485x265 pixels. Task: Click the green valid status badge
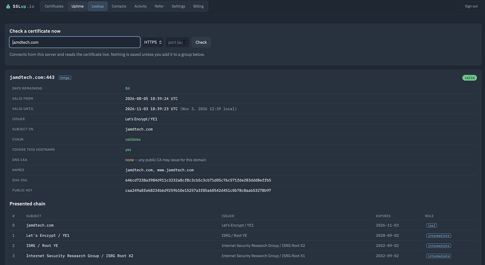click(469, 78)
